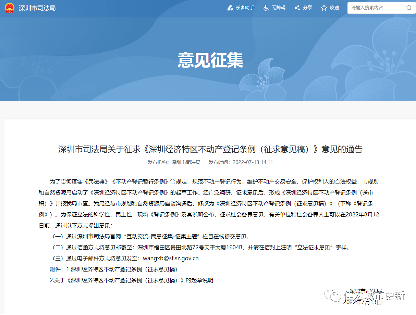This screenshot has width=416, height=315.
Task: Click the national emblem logo
Action: tap(10, 8)
